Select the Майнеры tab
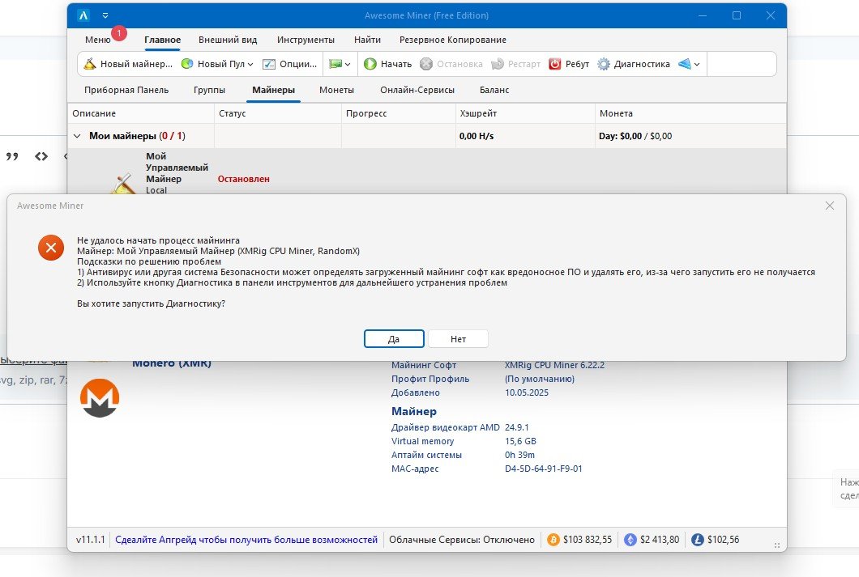 pyautogui.click(x=273, y=91)
